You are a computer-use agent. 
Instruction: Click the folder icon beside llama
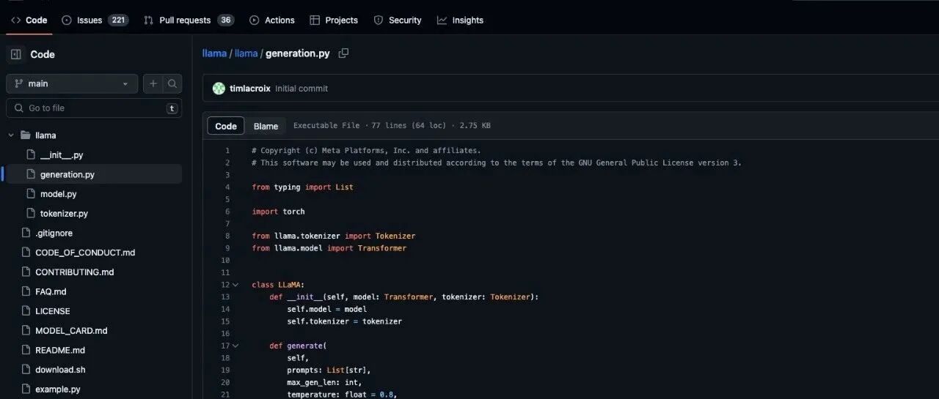pos(26,135)
